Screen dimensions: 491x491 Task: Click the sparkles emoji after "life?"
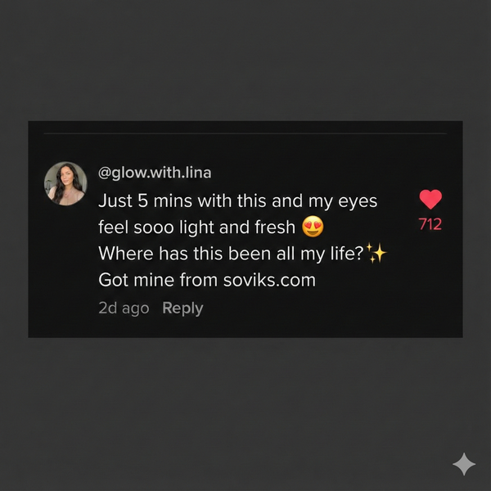376,254
